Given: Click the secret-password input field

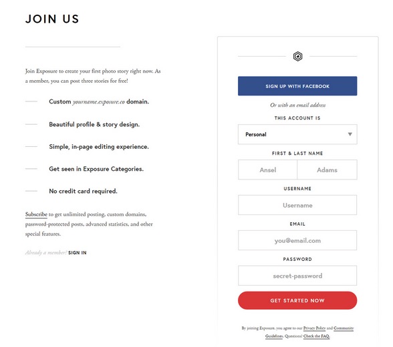Looking at the screenshot, I should (x=297, y=276).
